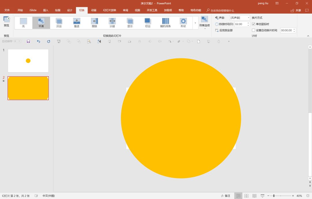This screenshot has width=312, height=199.
Task: Select the 淡出 (Fade) transition effect
Action: click(59, 23)
